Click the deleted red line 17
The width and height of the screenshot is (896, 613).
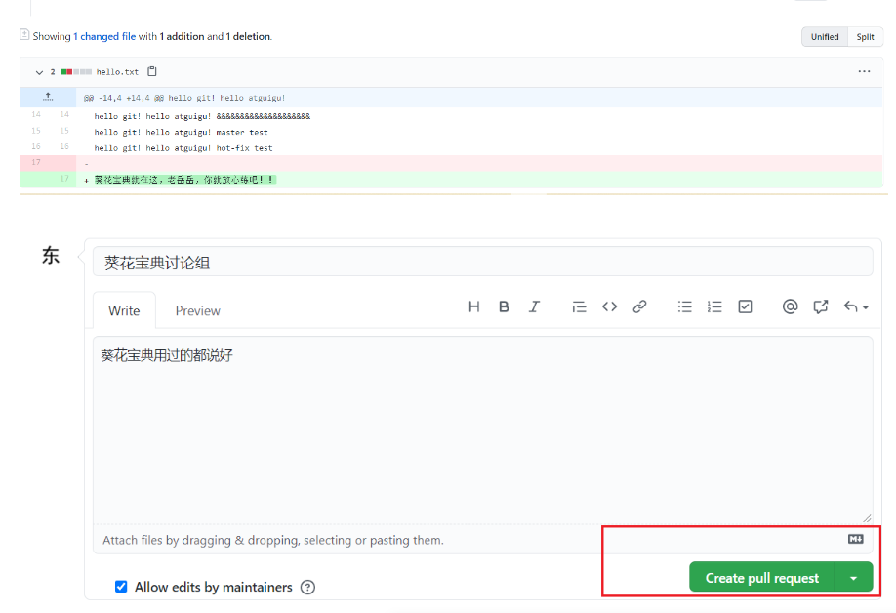(452, 163)
